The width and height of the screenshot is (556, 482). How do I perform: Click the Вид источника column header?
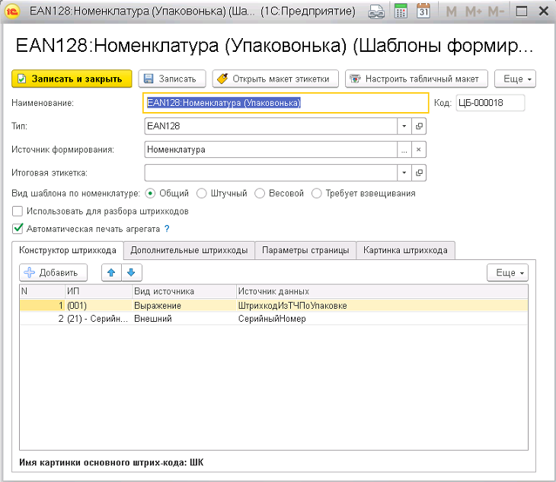click(x=184, y=291)
